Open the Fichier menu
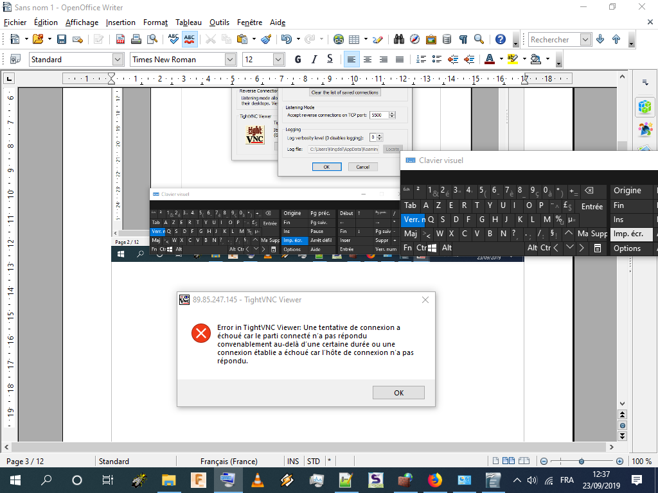Screen dimensions: 658x493 coord(15,22)
